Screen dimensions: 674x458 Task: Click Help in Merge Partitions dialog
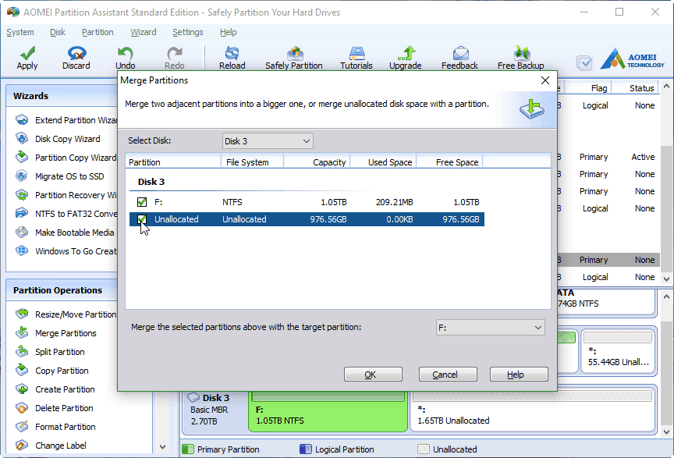(x=519, y=375)
